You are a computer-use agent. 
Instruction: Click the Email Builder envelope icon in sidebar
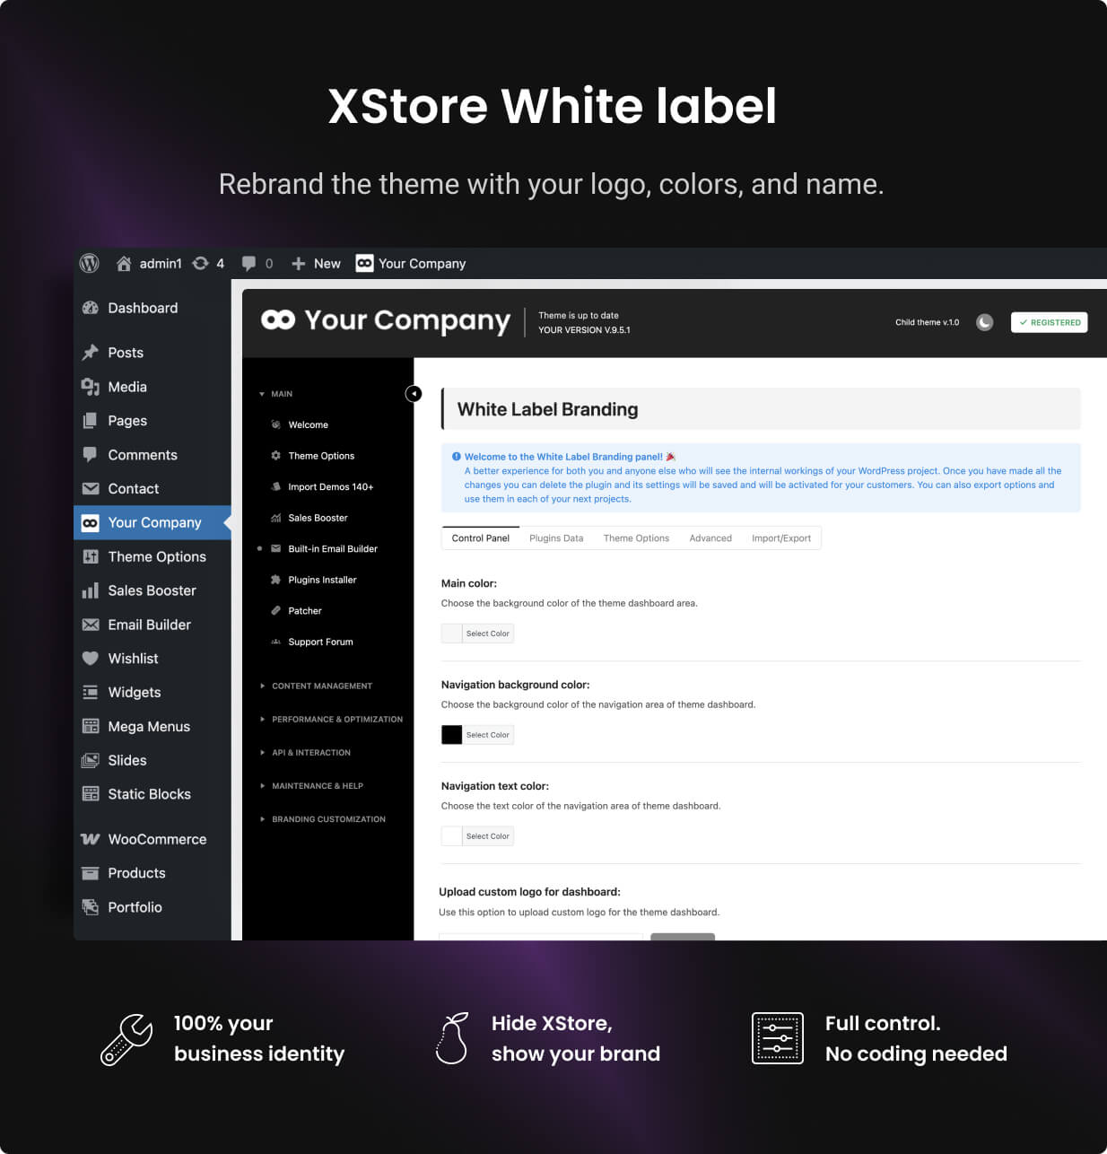click(x=91, y=625)
